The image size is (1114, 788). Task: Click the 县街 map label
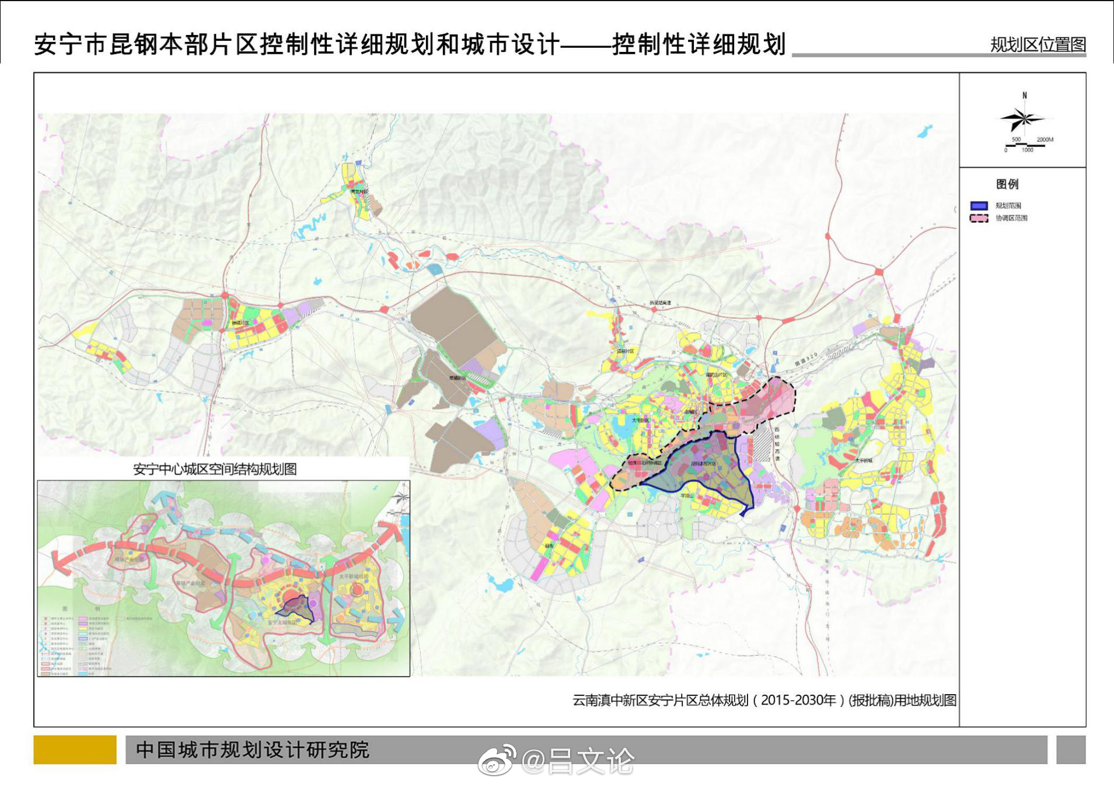pyautogui.click(x=549, y=545)
